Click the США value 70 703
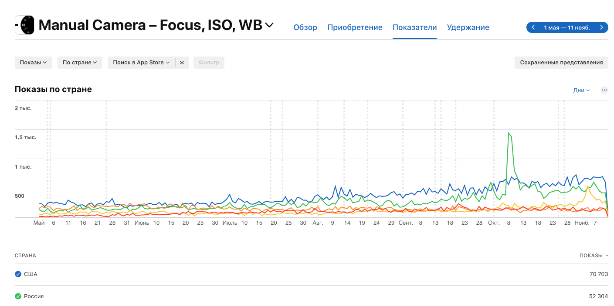This screenshot has height=306, width=614. point(598,274)
